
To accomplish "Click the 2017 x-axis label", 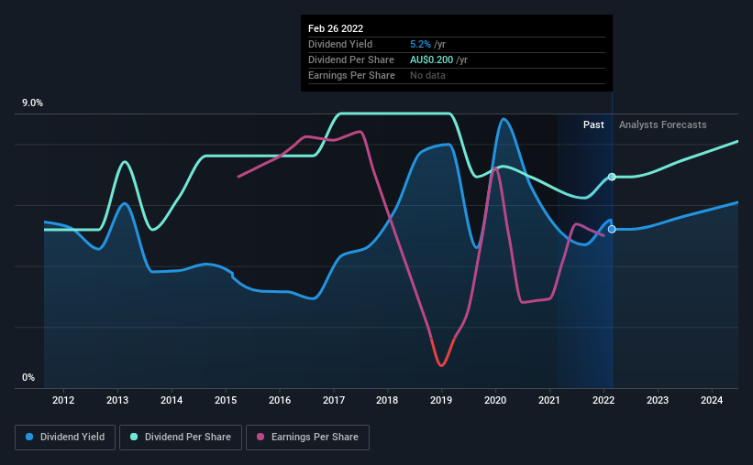I will click(334, 400).
